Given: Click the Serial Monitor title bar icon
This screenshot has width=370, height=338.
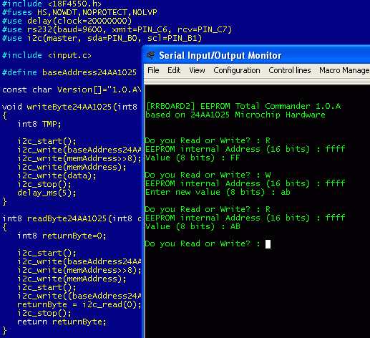Looking at the screenshot, I should pos(151,55).
